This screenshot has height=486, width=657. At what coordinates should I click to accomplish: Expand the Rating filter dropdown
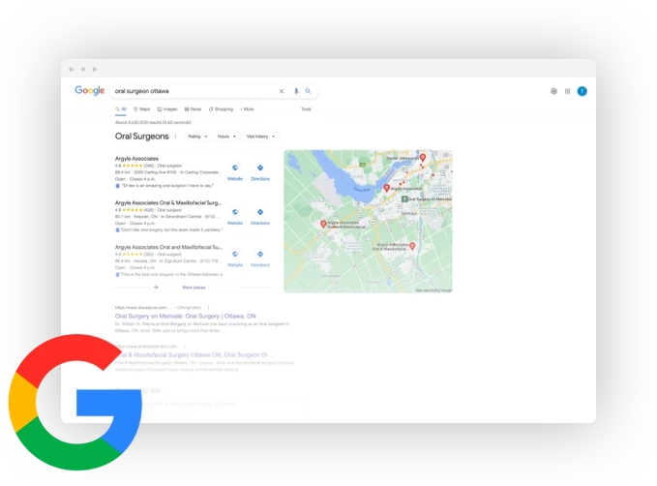click(197, 137)
